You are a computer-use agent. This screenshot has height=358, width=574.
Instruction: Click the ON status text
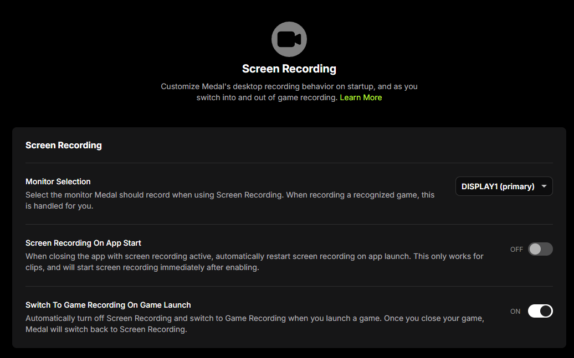(515, 312)
